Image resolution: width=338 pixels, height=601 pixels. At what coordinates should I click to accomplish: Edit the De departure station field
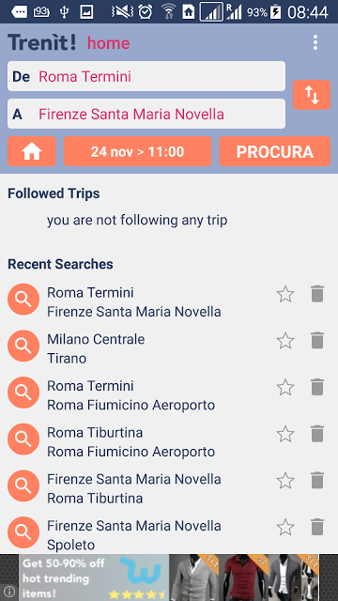[x=146, y=76]
